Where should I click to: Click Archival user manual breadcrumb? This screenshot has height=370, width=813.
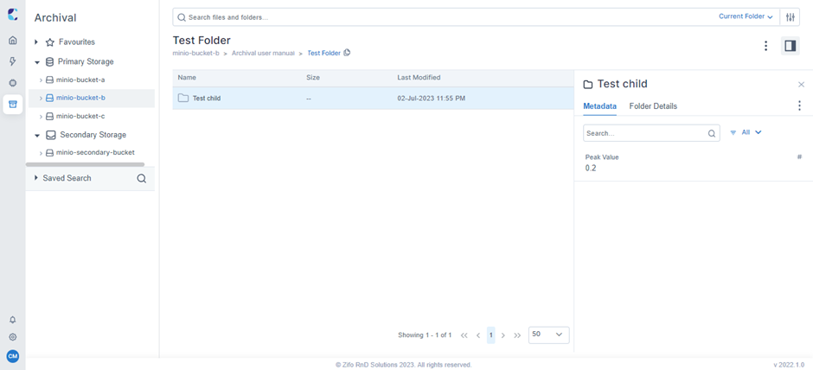[263, 53]
